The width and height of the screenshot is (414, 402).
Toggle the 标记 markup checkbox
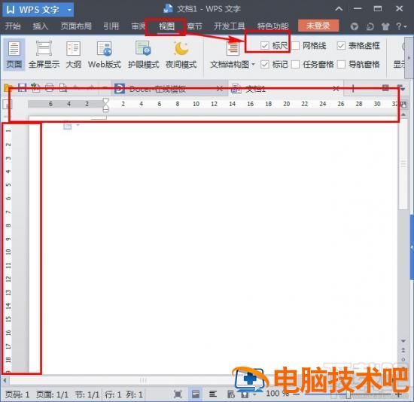click(x=264, y=64)
